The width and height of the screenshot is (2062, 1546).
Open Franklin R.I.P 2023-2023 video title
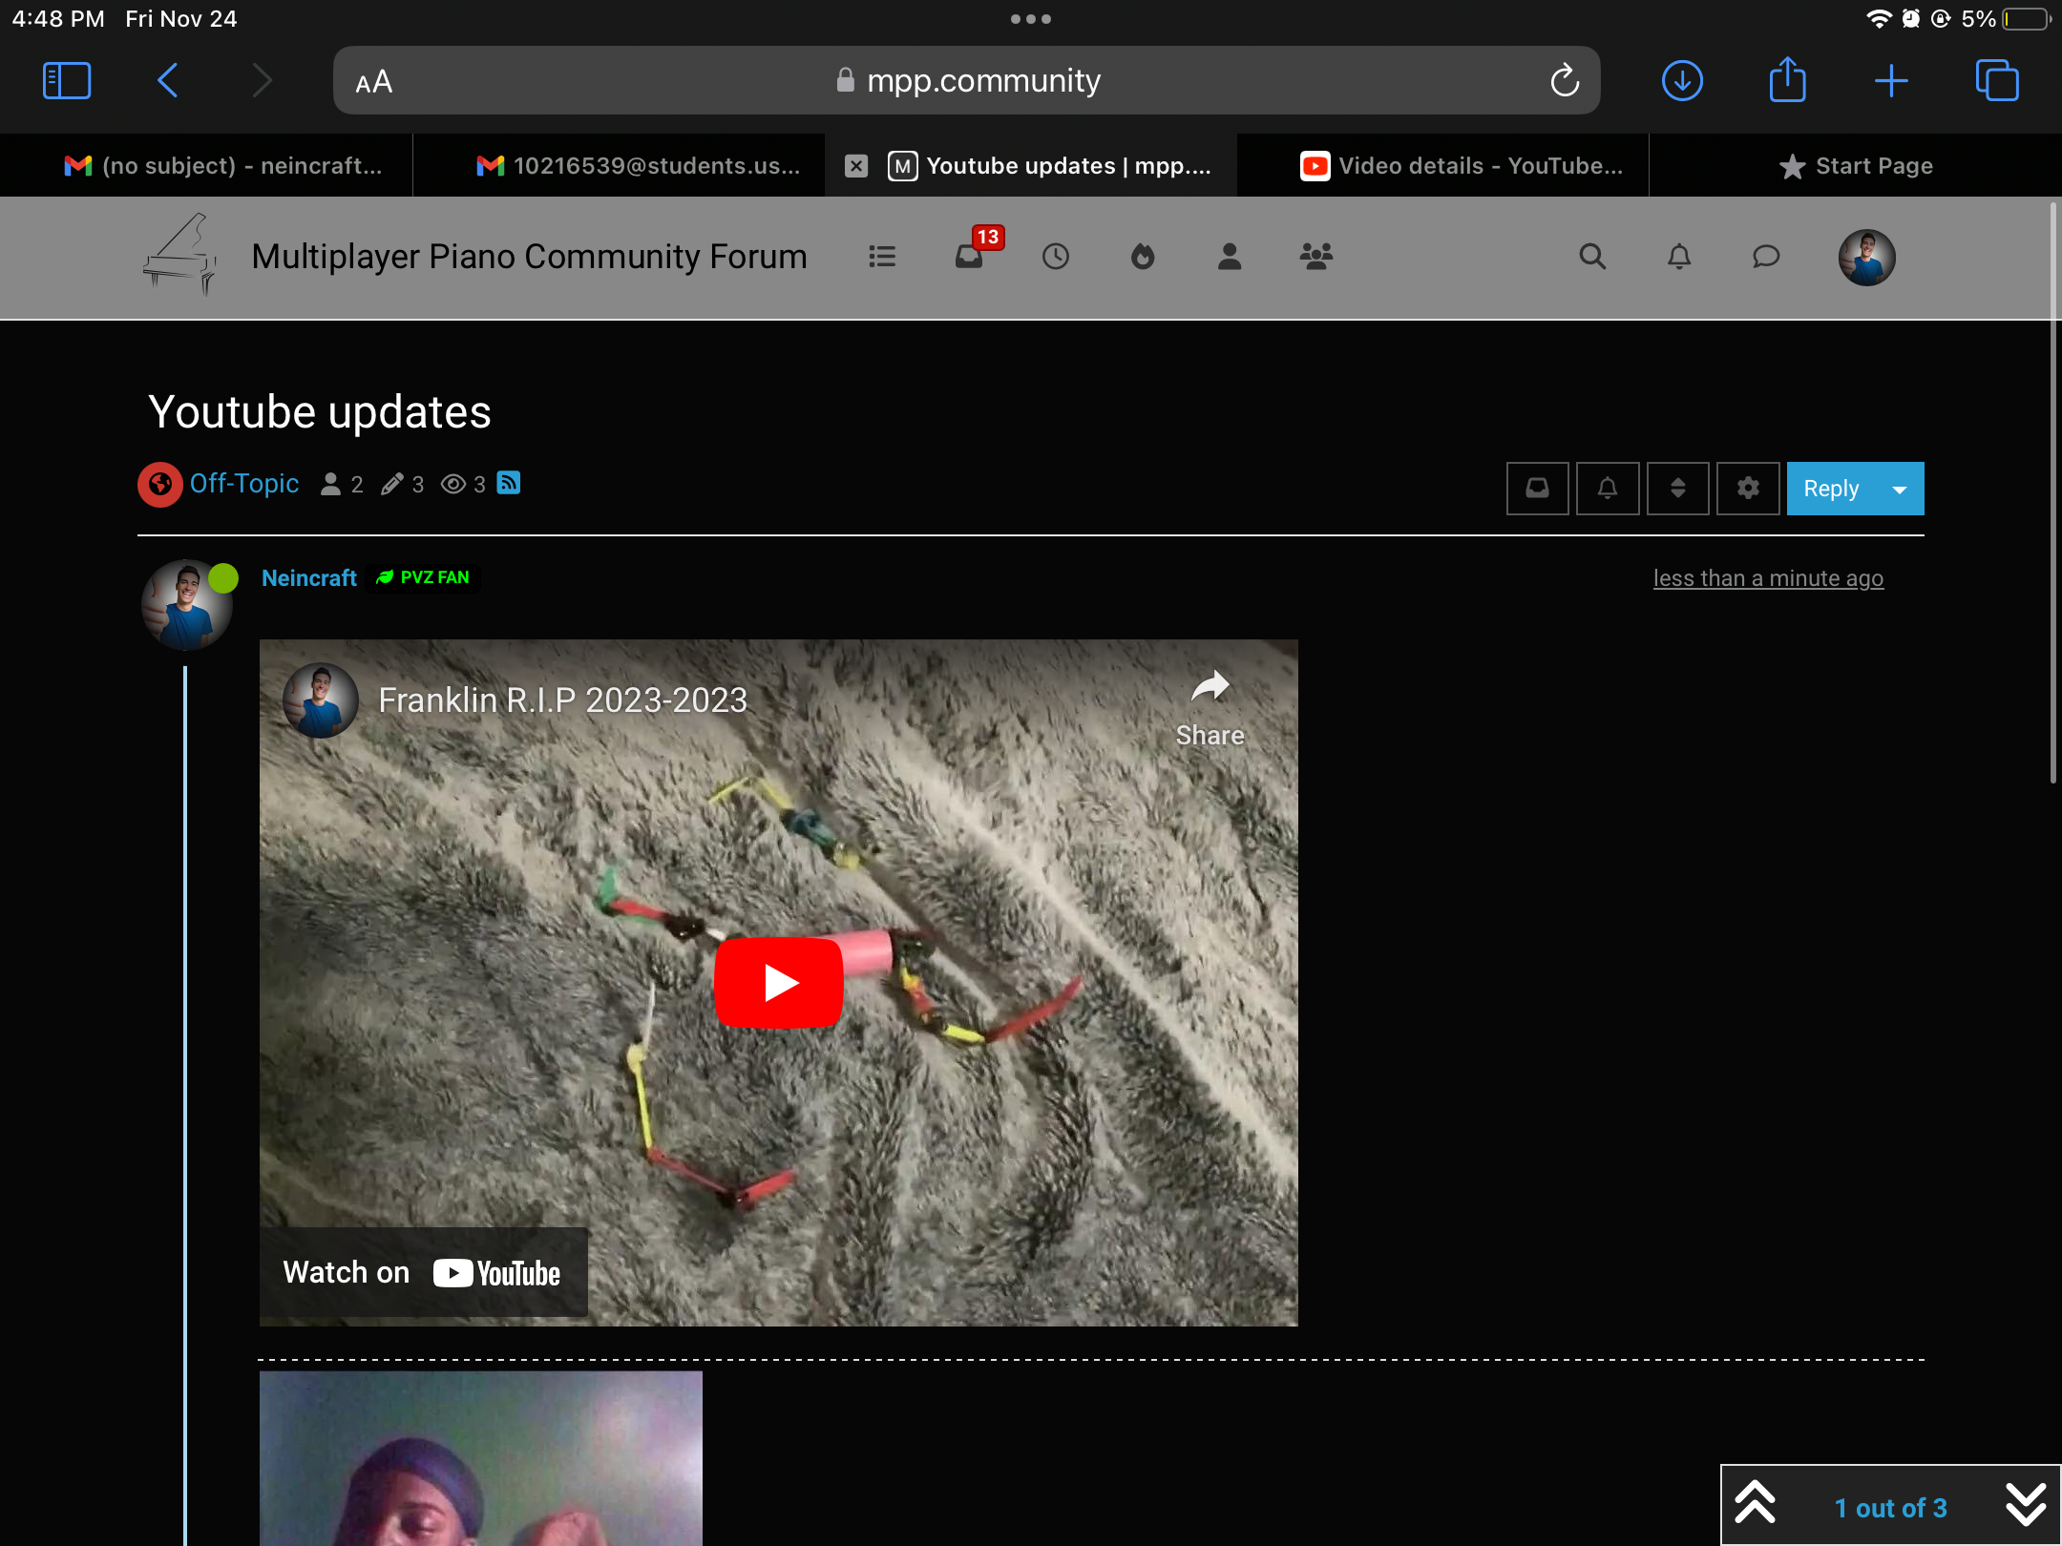click(x=563, y=700)
